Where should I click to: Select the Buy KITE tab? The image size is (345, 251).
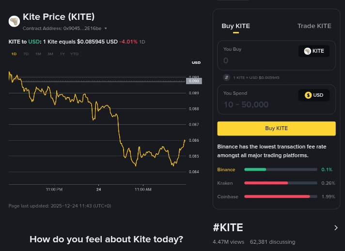235,26
